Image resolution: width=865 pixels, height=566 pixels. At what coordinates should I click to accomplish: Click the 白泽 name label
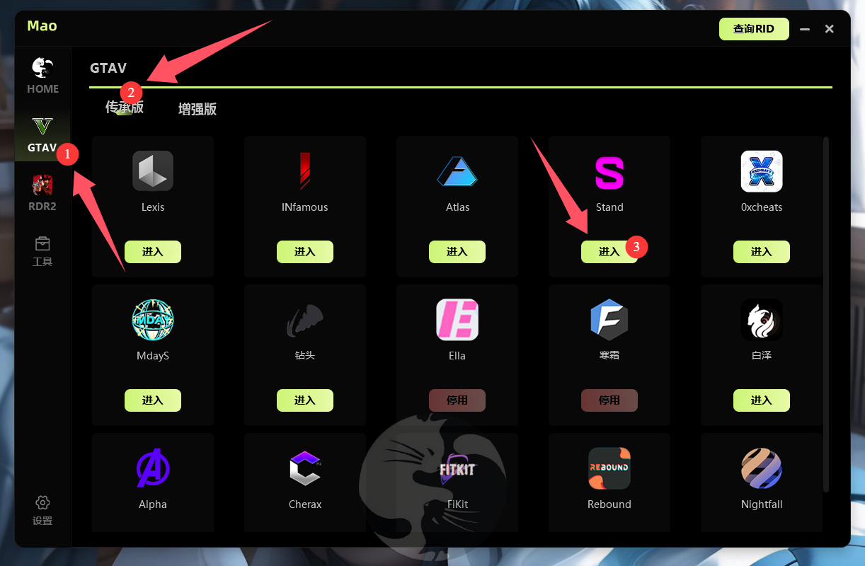tap(762, 355)
